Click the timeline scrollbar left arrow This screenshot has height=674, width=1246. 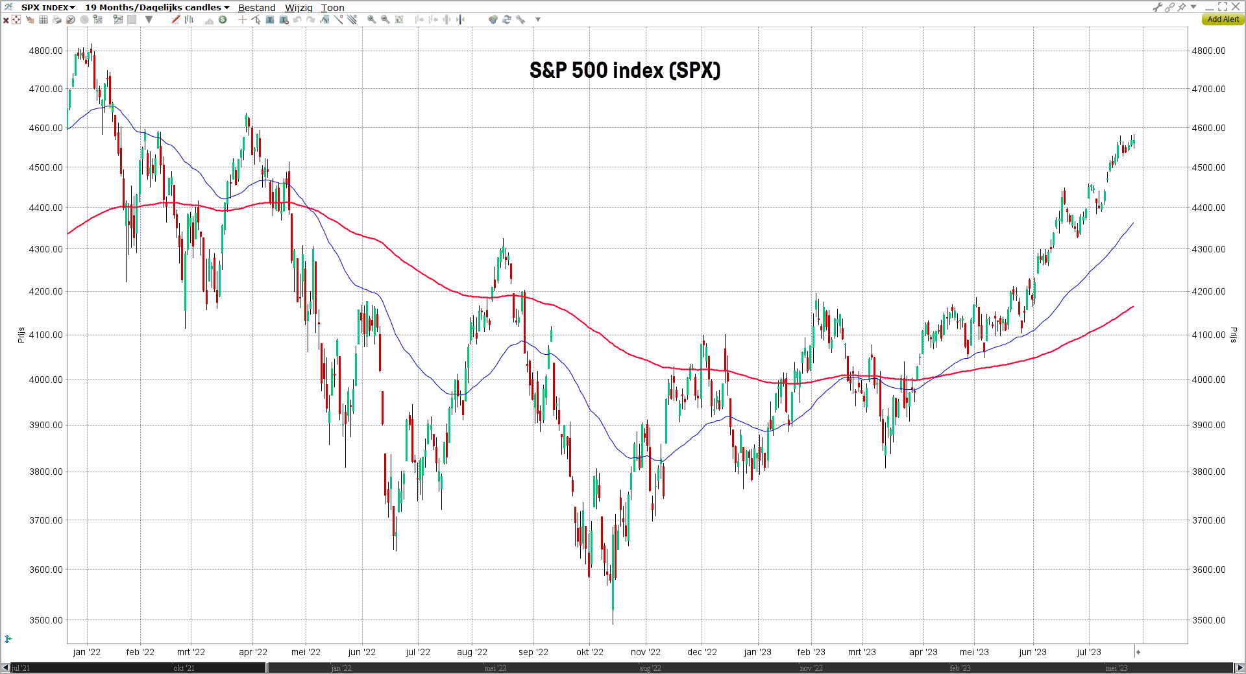[5, 668]
